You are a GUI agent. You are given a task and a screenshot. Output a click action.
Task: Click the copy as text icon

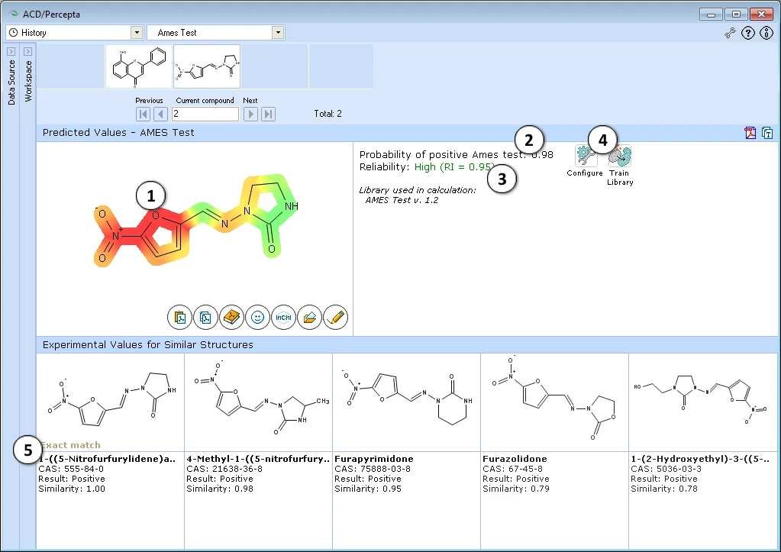click(x=767, y=133)
